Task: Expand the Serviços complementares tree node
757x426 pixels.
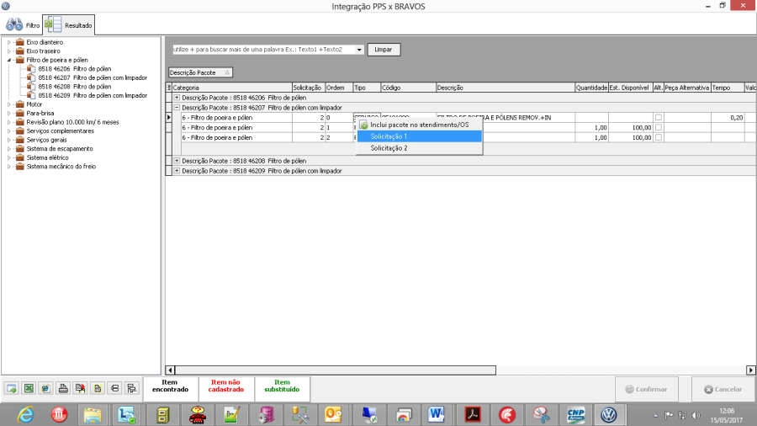Action: coord(8,131)
